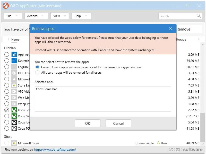Select All Users removal option
This screenshot has width=206, height=154.
37,72
